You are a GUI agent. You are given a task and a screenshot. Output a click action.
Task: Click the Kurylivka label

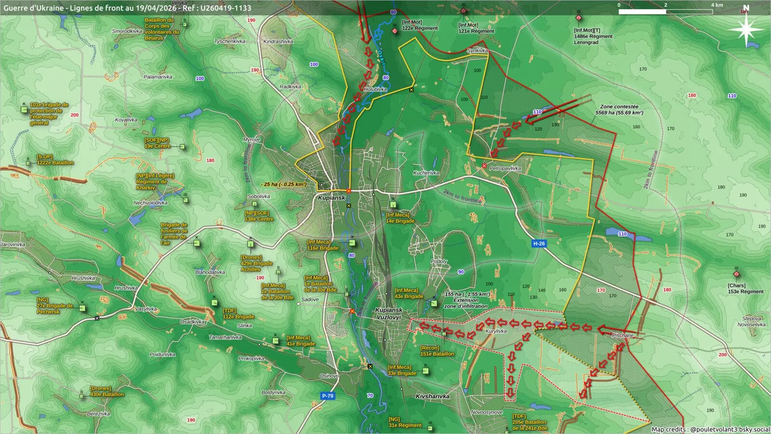[496, 331]
